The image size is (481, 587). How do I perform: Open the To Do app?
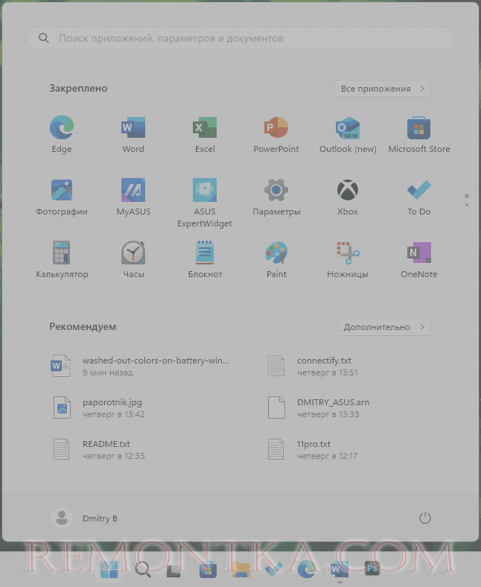click(x=419, y=197)
